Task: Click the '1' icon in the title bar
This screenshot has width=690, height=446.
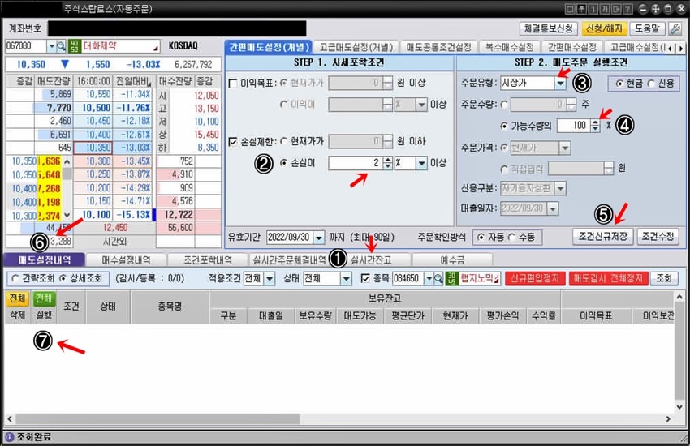Action: pos(593,9)
